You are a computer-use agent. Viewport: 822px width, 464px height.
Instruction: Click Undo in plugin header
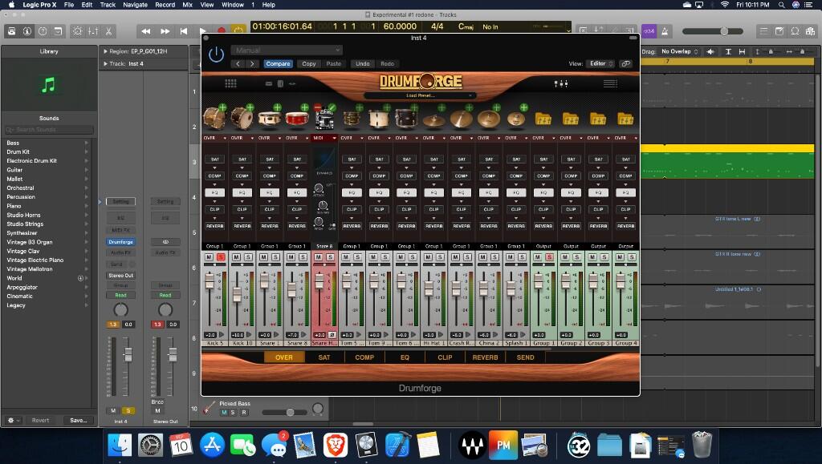point(363,64)
